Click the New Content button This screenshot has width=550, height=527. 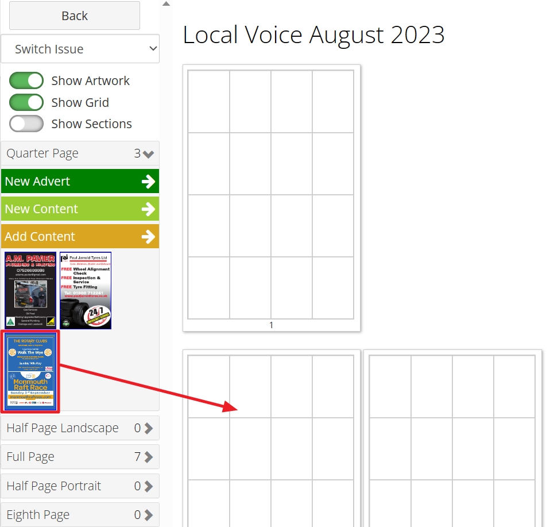tap(80, 209)
